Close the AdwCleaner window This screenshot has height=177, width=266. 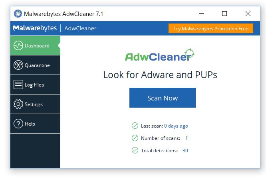[x=248, y=14]
